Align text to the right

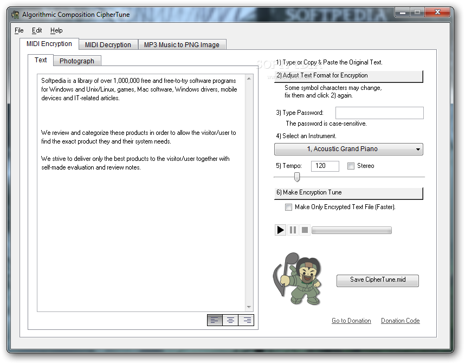246,320
